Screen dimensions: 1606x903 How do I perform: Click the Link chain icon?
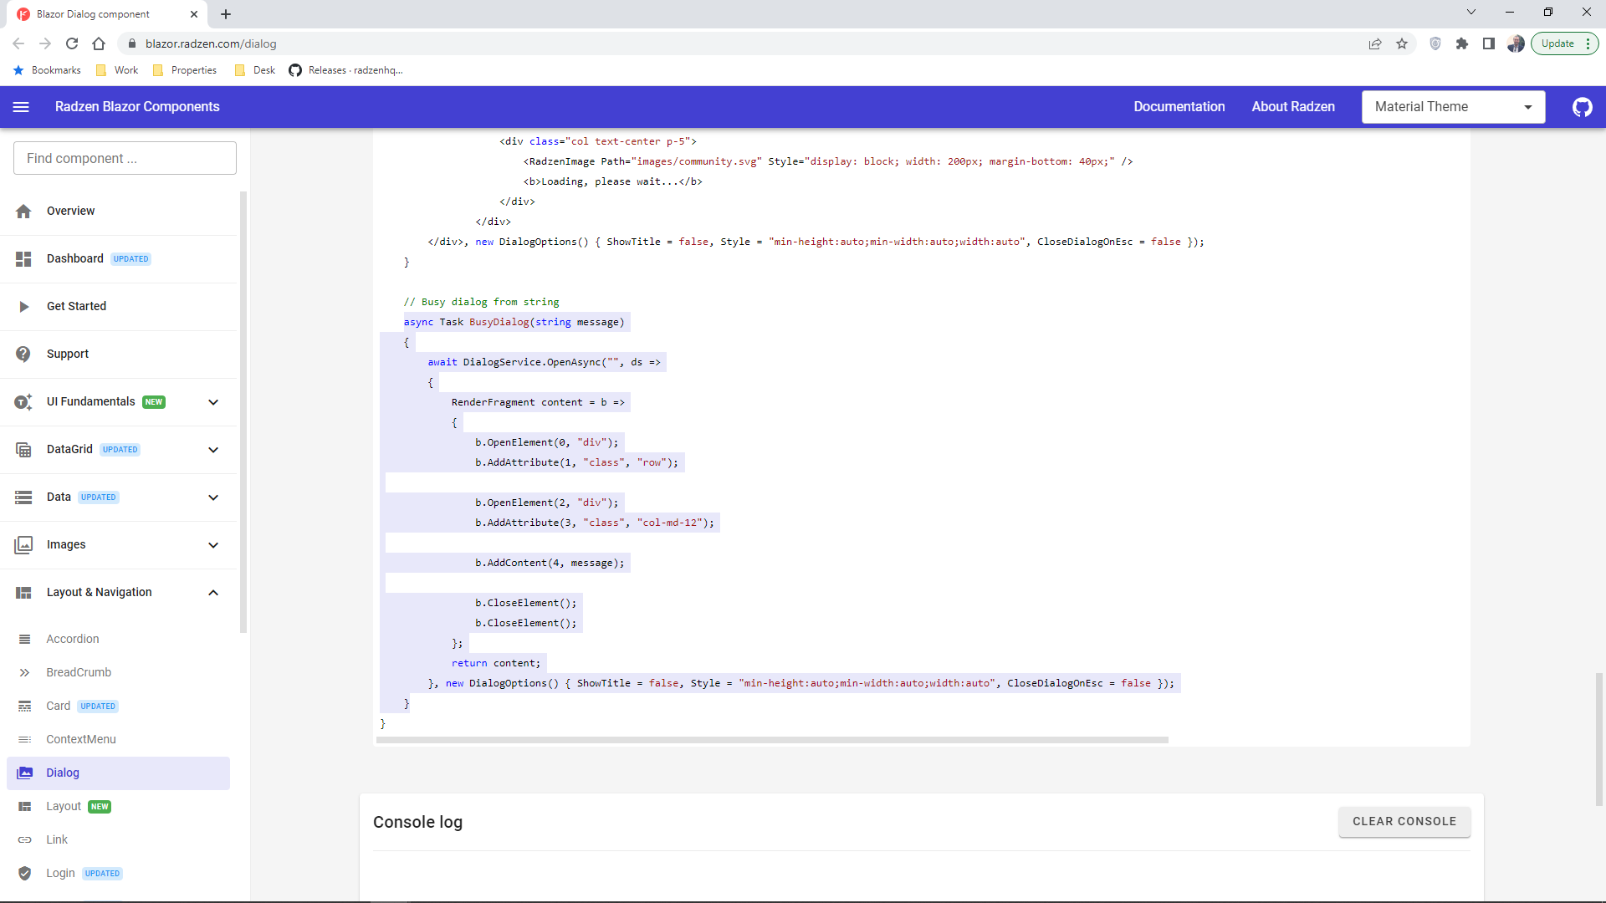click(x=25, y=840)
